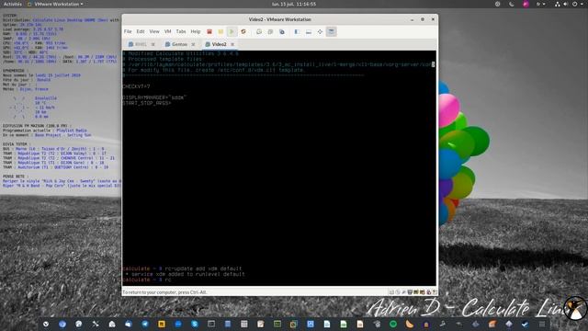The image size is (588, 331).
Task: Click the revert-to-snapshot toolbar icon
Action: pos(270,32)
